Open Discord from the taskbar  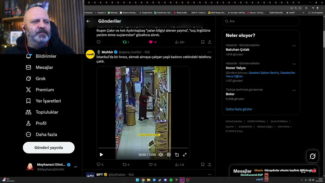[x=165, y=180]
